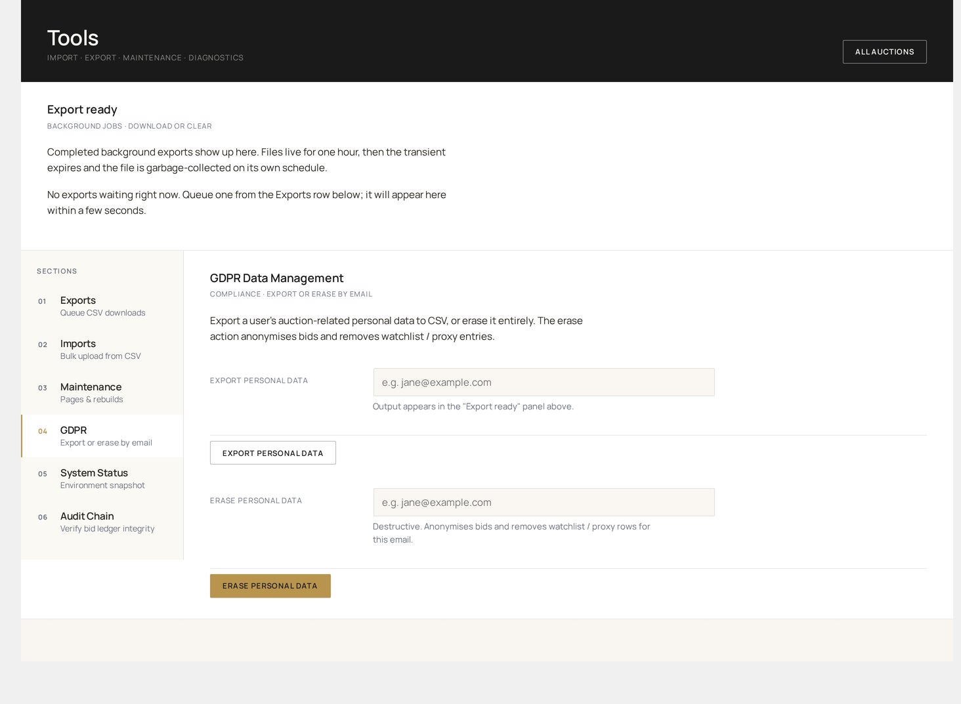This screenshot has height=704, width=961.
Task: Click the gold Erase Personal Data button
Action: [270, 586]
